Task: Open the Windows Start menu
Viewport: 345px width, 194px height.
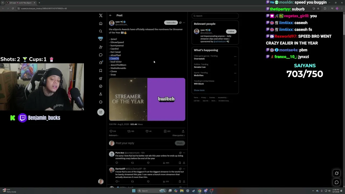Action: [134, 191]
